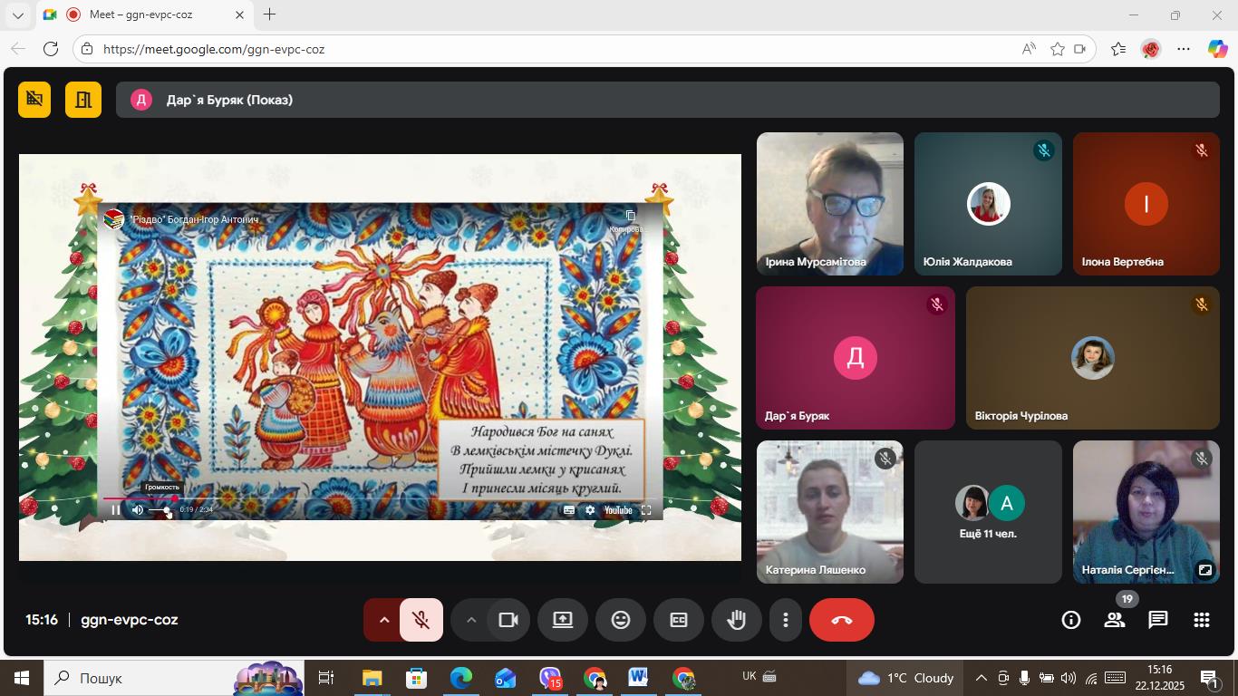Click the red leave call button
This screenshot has width=1238, height=696.
pos(841,620)
